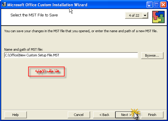
Task: Click the red Arabic annotation box
Action: [x=46, y=72]
